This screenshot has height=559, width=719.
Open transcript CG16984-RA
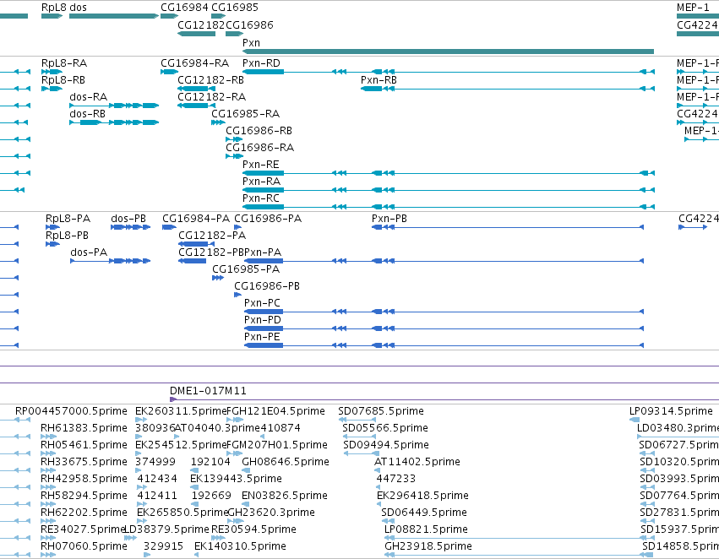(169, 72)
